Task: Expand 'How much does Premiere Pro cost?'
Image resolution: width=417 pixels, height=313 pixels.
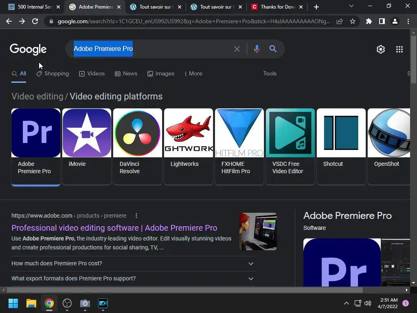Action: [x=134, y=264]
